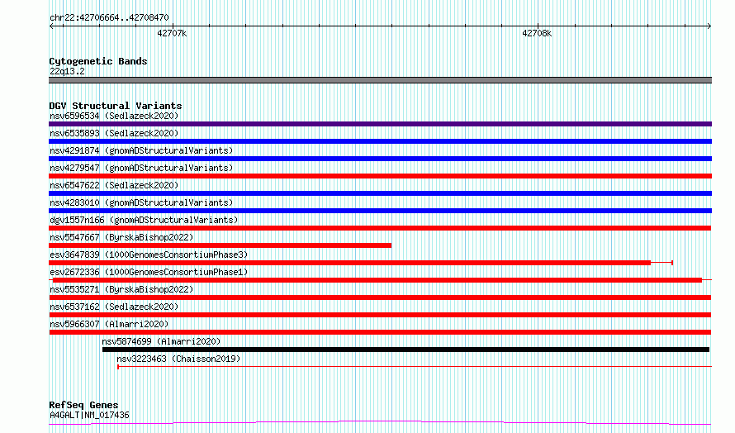Click the DGV Structural Variants track title
Image resolution: width=735 pixels, height=433 pixels.
(x=116, y=106)
